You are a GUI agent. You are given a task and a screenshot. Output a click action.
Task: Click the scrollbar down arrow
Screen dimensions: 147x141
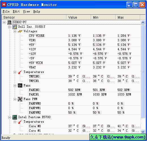click(x=143, y=132)
